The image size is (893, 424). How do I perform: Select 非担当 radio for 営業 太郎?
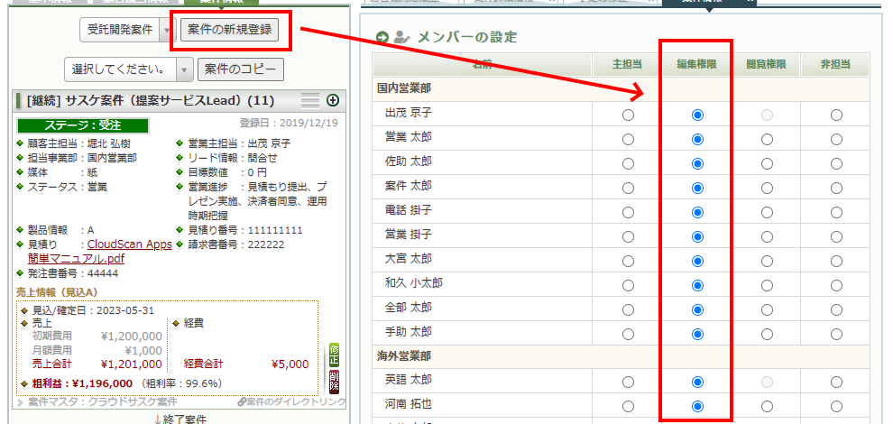click(836, 139)
